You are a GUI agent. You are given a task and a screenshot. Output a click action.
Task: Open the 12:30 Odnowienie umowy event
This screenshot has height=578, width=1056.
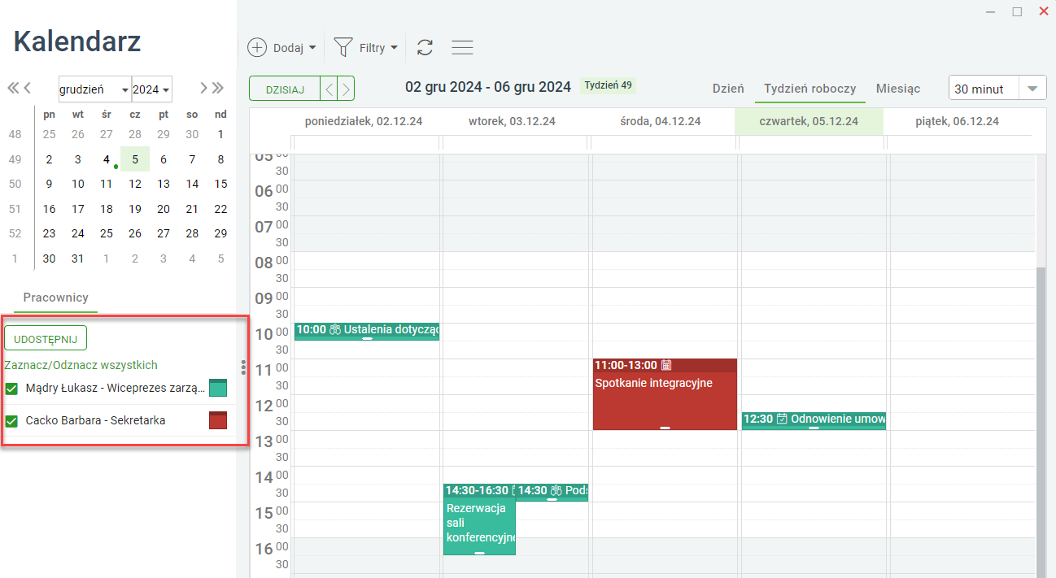tap(814, 420)
